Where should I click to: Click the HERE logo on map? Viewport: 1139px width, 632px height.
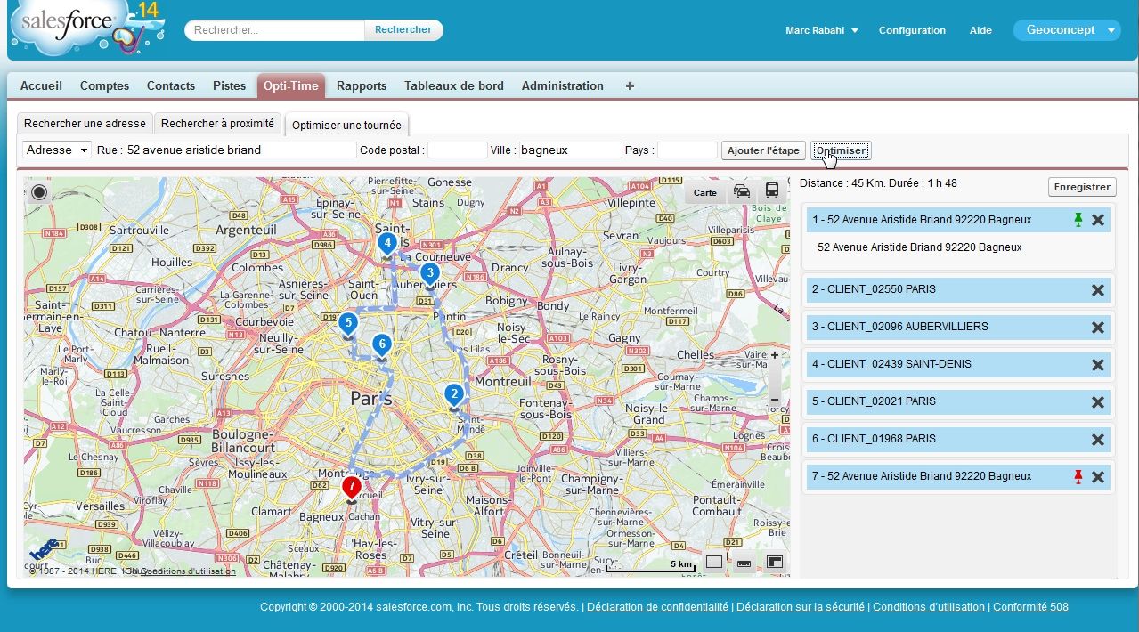(45, 549)
